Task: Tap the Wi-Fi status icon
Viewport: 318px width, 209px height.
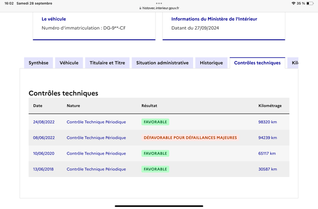Action: 293,3
